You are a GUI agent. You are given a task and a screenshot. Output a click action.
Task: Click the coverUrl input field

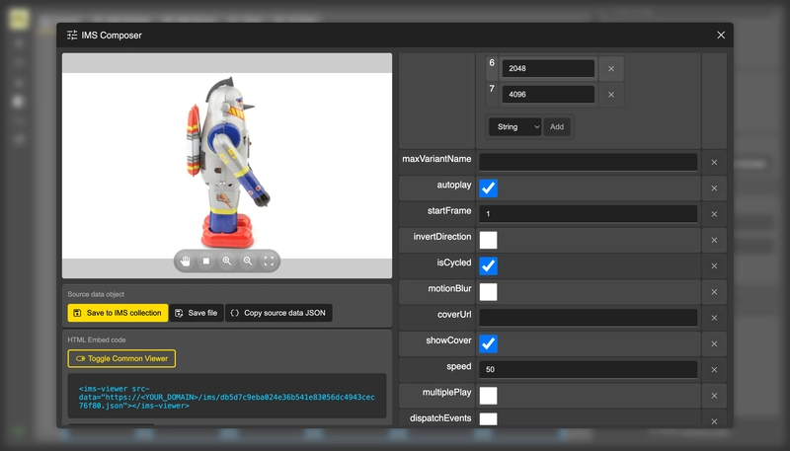(588, 318)
